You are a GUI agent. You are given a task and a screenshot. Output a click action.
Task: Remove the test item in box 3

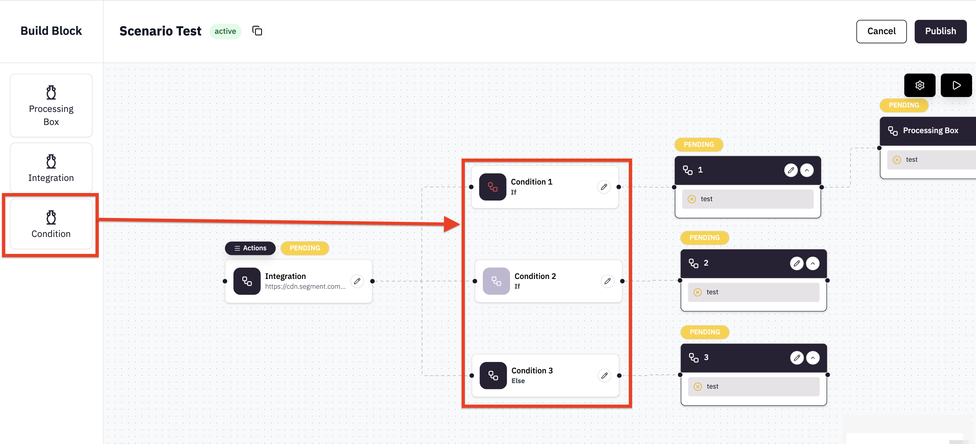(698, 386)
